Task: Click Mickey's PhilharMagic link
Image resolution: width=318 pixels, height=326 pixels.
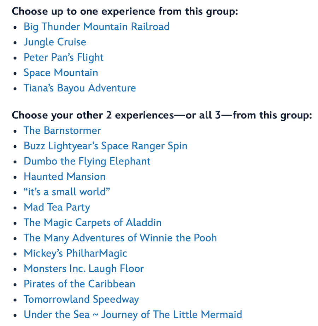Action: point(75,253)
